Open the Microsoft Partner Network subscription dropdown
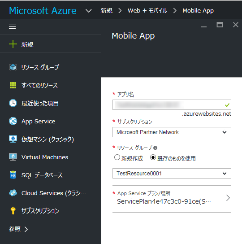242x244 pixels. [172, 132]
